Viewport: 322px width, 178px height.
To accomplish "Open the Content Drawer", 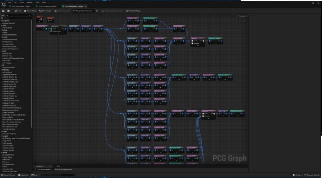I will 8,175.
